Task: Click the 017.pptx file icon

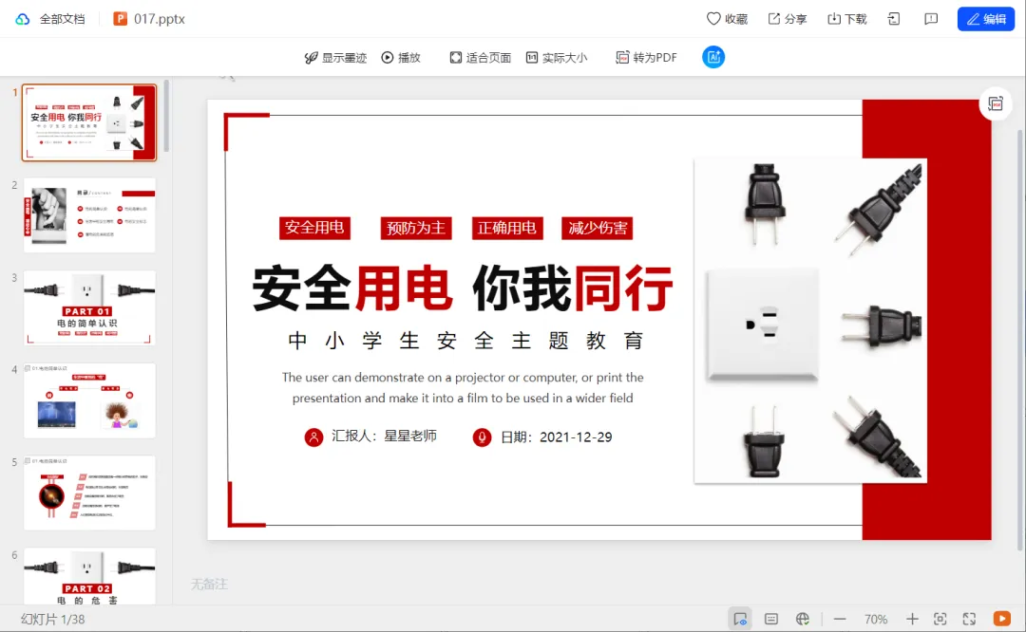Action: click(120, 19)
